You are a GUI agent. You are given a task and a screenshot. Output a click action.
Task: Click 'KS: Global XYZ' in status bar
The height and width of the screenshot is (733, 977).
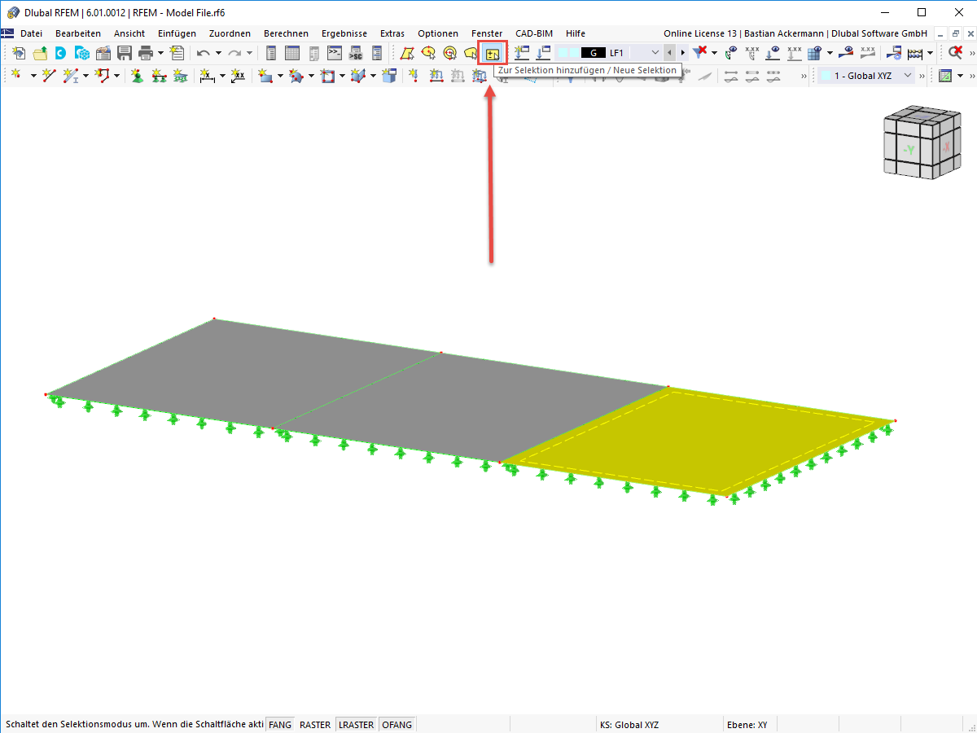coord(629,724)
